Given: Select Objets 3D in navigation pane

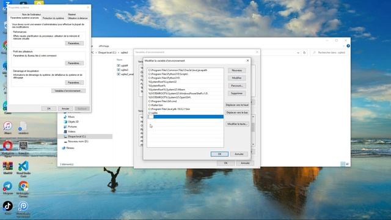Looking at the screenshot, I should coord(71,122).
